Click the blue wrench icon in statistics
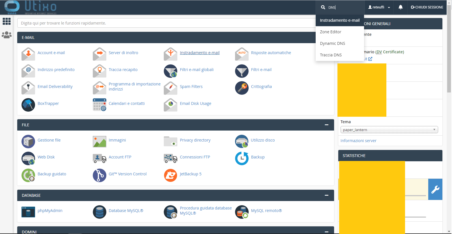 point(435,189)
